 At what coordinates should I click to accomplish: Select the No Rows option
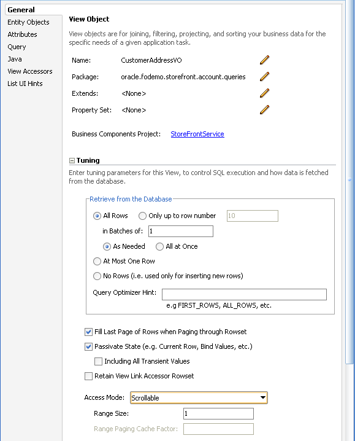97,276
